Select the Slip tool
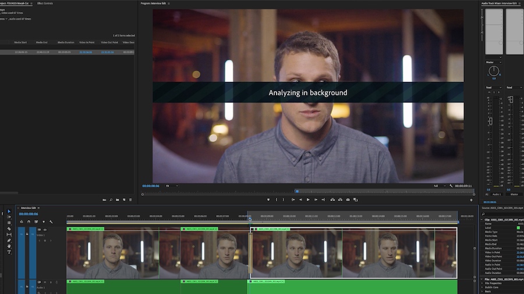Viewport: 524px width, 294px height. 9,235
